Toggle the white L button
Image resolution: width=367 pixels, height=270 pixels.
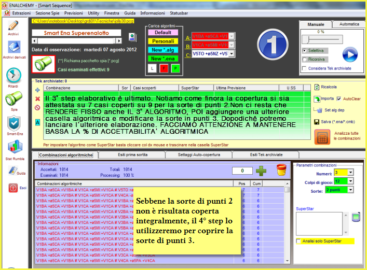click(152, 68)
